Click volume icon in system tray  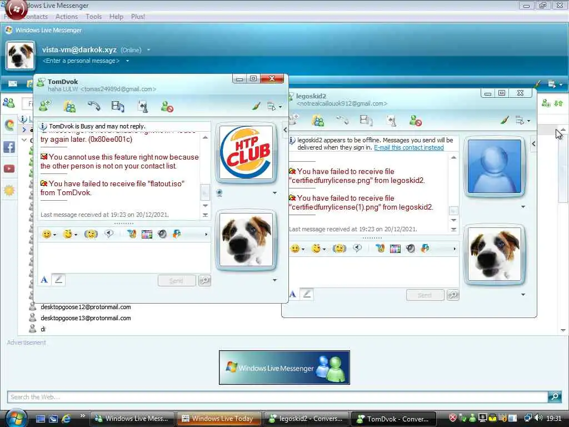[x=538, y=418]
